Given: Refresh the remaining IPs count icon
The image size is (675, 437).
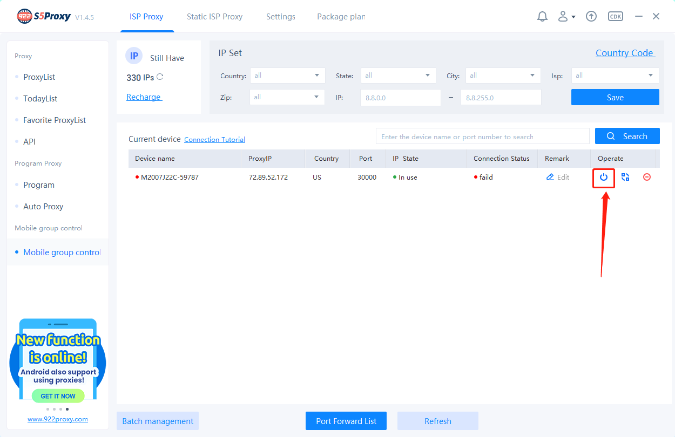Looking at the screenshot, I should 160,77.
